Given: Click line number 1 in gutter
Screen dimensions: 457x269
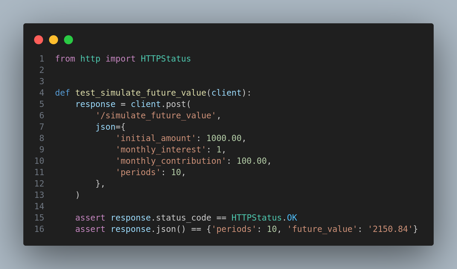Looking at the screenshot, I should 42,59.
